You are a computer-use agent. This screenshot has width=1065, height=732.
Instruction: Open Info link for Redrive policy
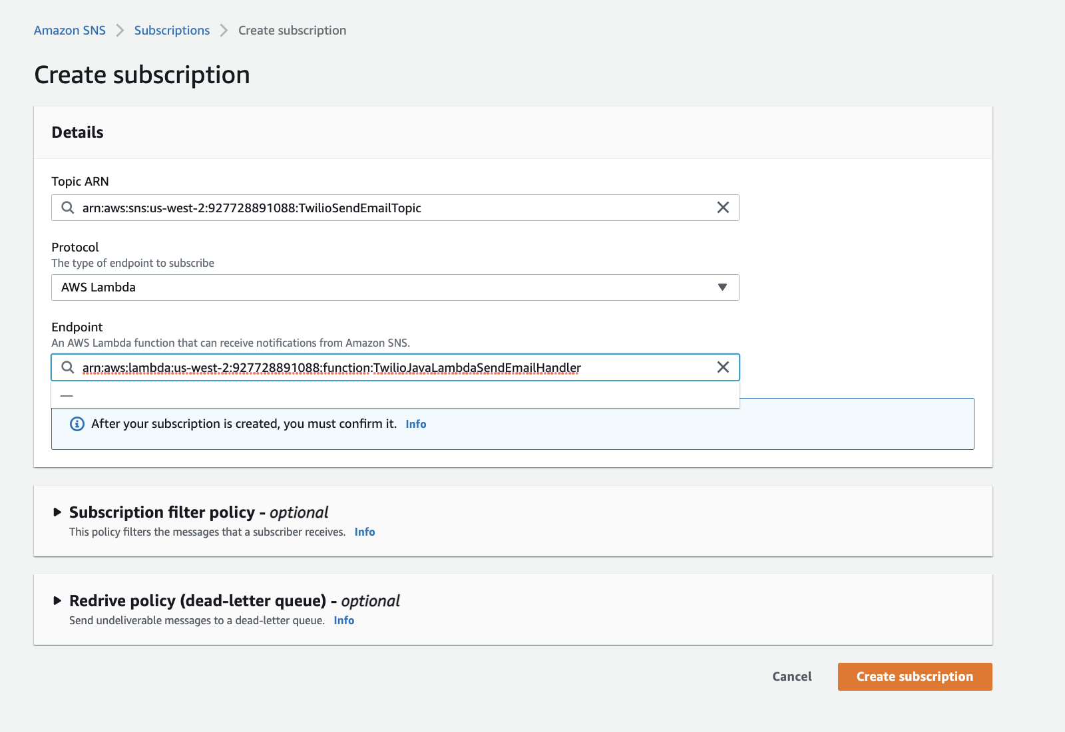click(x=344, y=620)
